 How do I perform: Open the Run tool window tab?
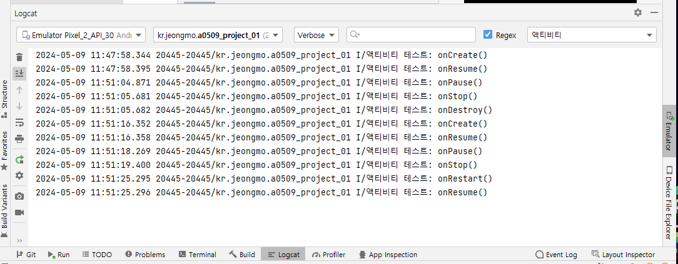point(58,255)
